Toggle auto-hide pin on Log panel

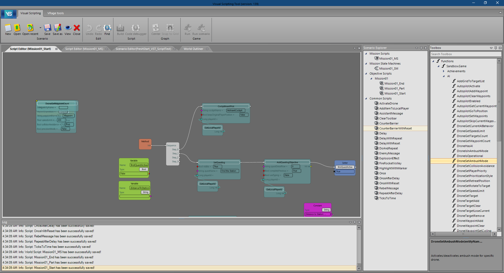click(355, 222)
